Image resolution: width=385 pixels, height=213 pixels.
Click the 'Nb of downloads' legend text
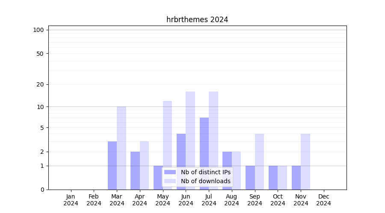[x=205, y=181]
